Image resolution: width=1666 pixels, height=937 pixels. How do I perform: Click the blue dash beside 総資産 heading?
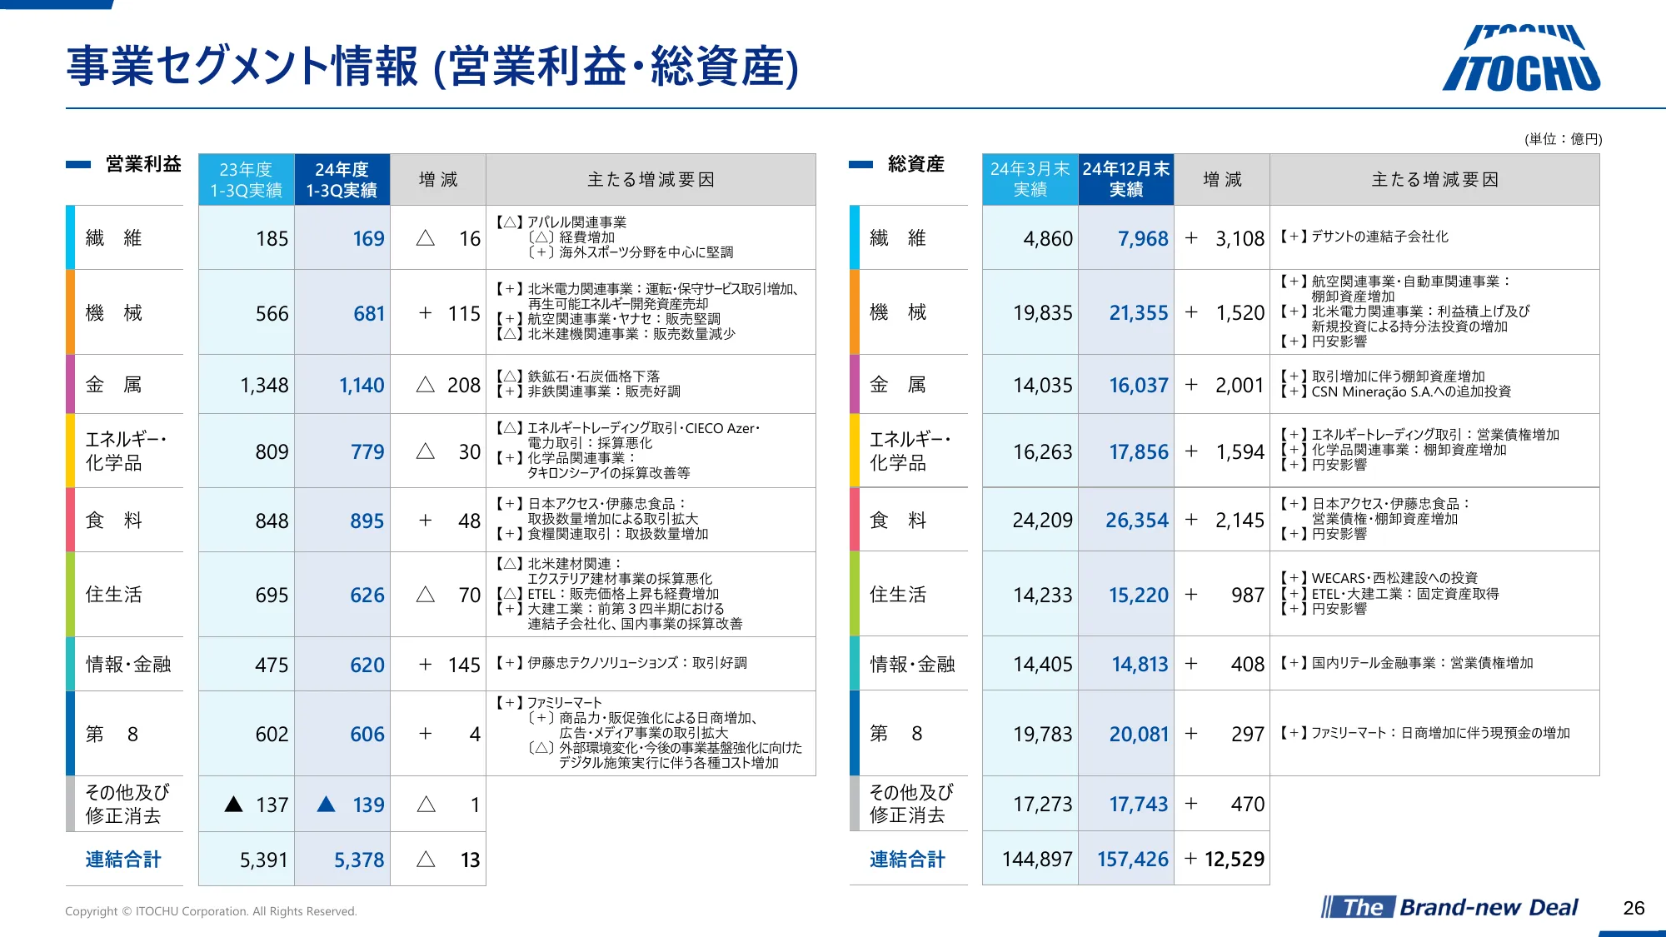tap(860, 165)
